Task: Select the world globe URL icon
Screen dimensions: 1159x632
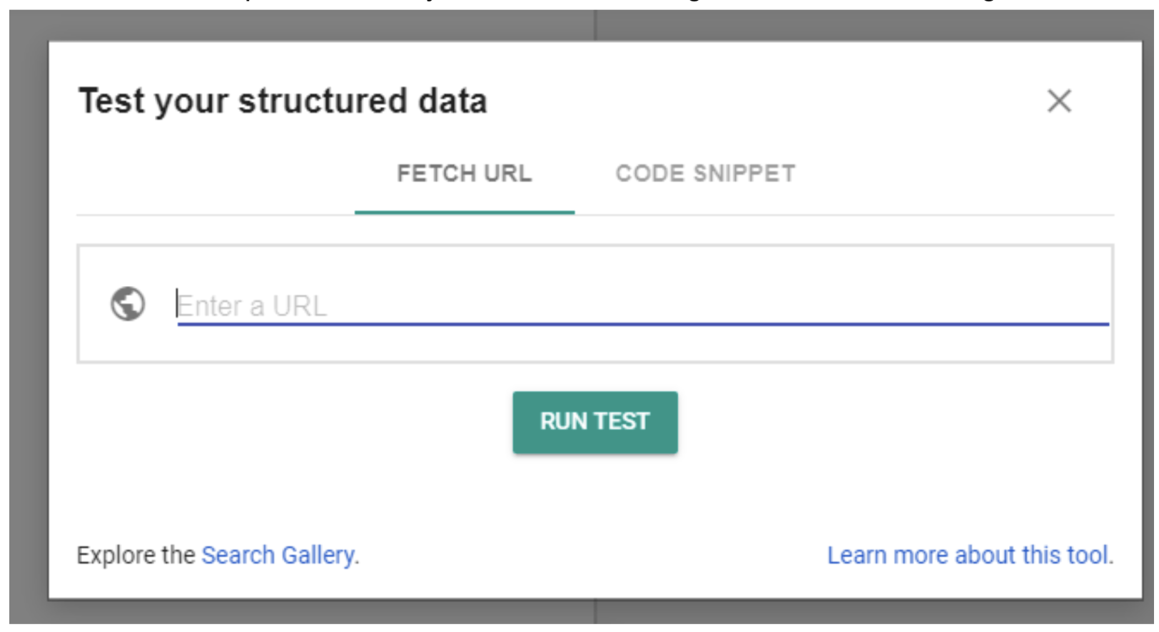Action: click(128, 304)
